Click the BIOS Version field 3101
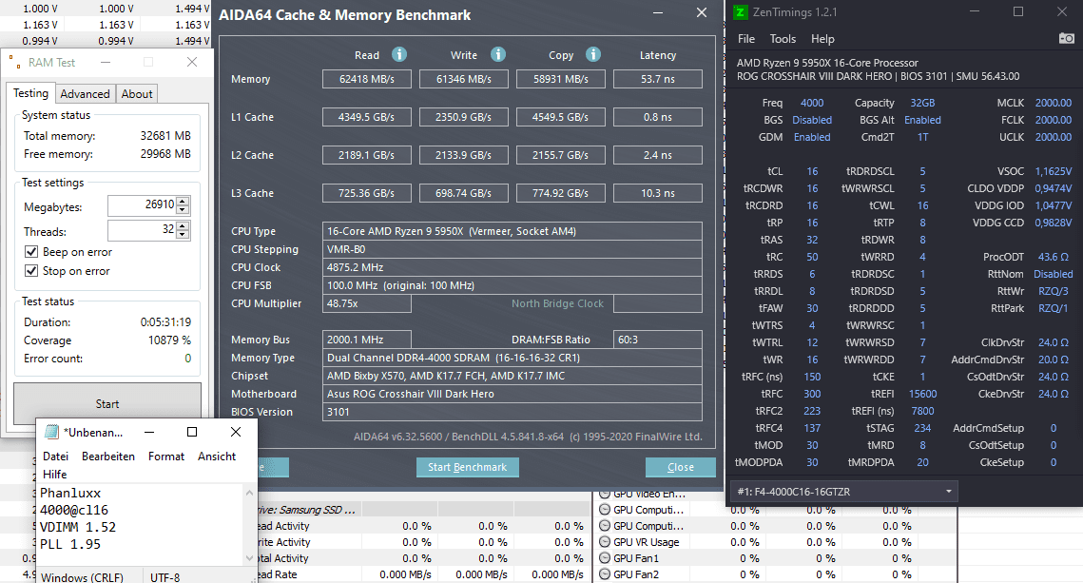The image size is (1083, 583). [512, 412]
